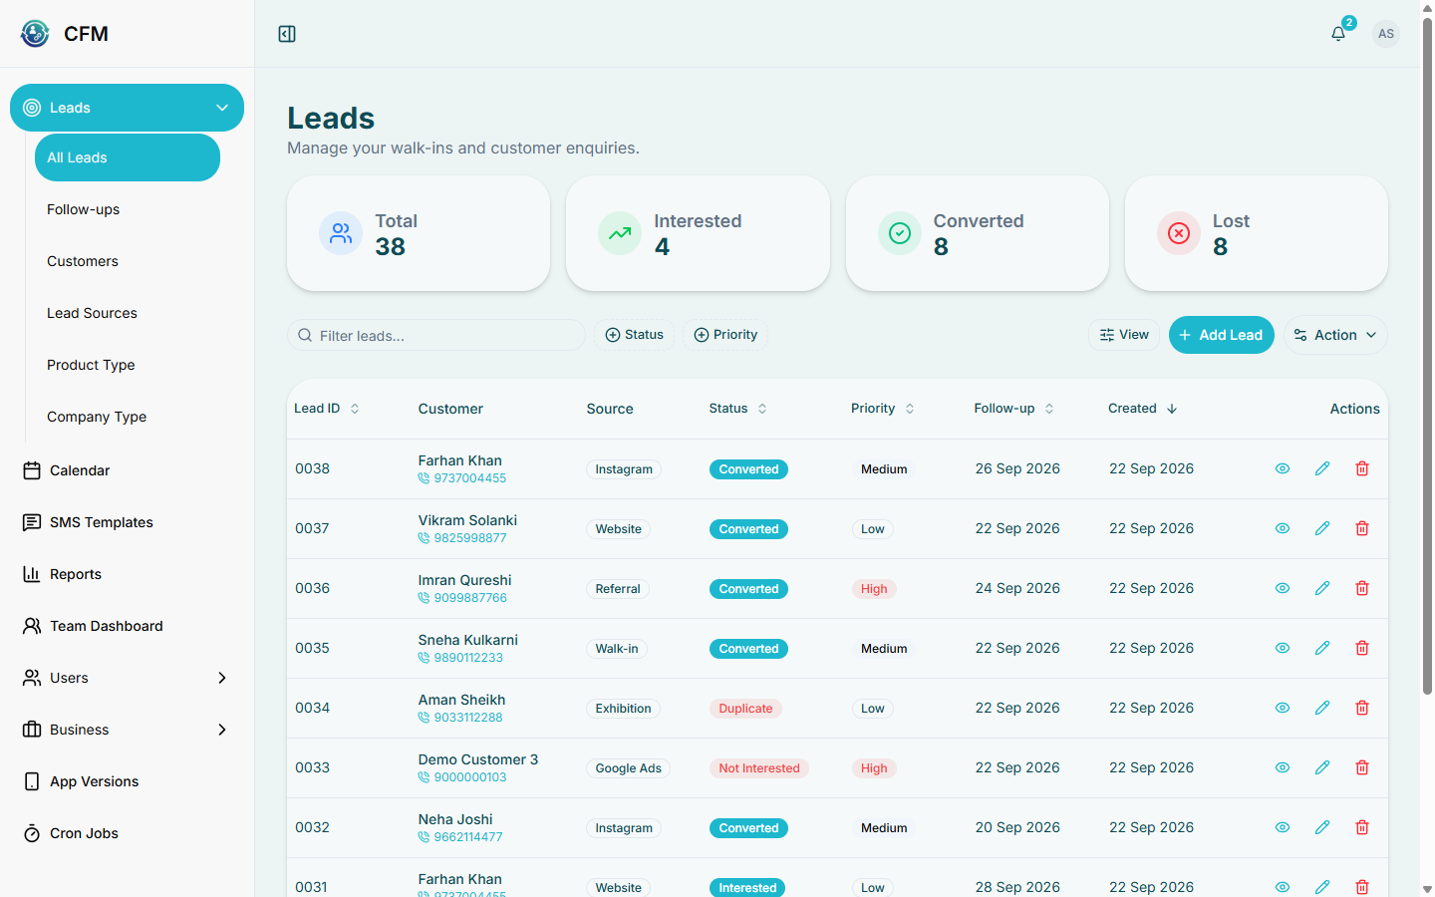The height and width of the screenshot is (897, 1435).
Task: Click the Converted checkmark icon
Action: tap(900, 233)
